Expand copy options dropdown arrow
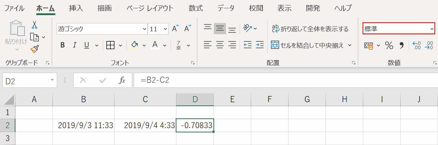Viewport: 438px width, 145px height. coord(43,37)
